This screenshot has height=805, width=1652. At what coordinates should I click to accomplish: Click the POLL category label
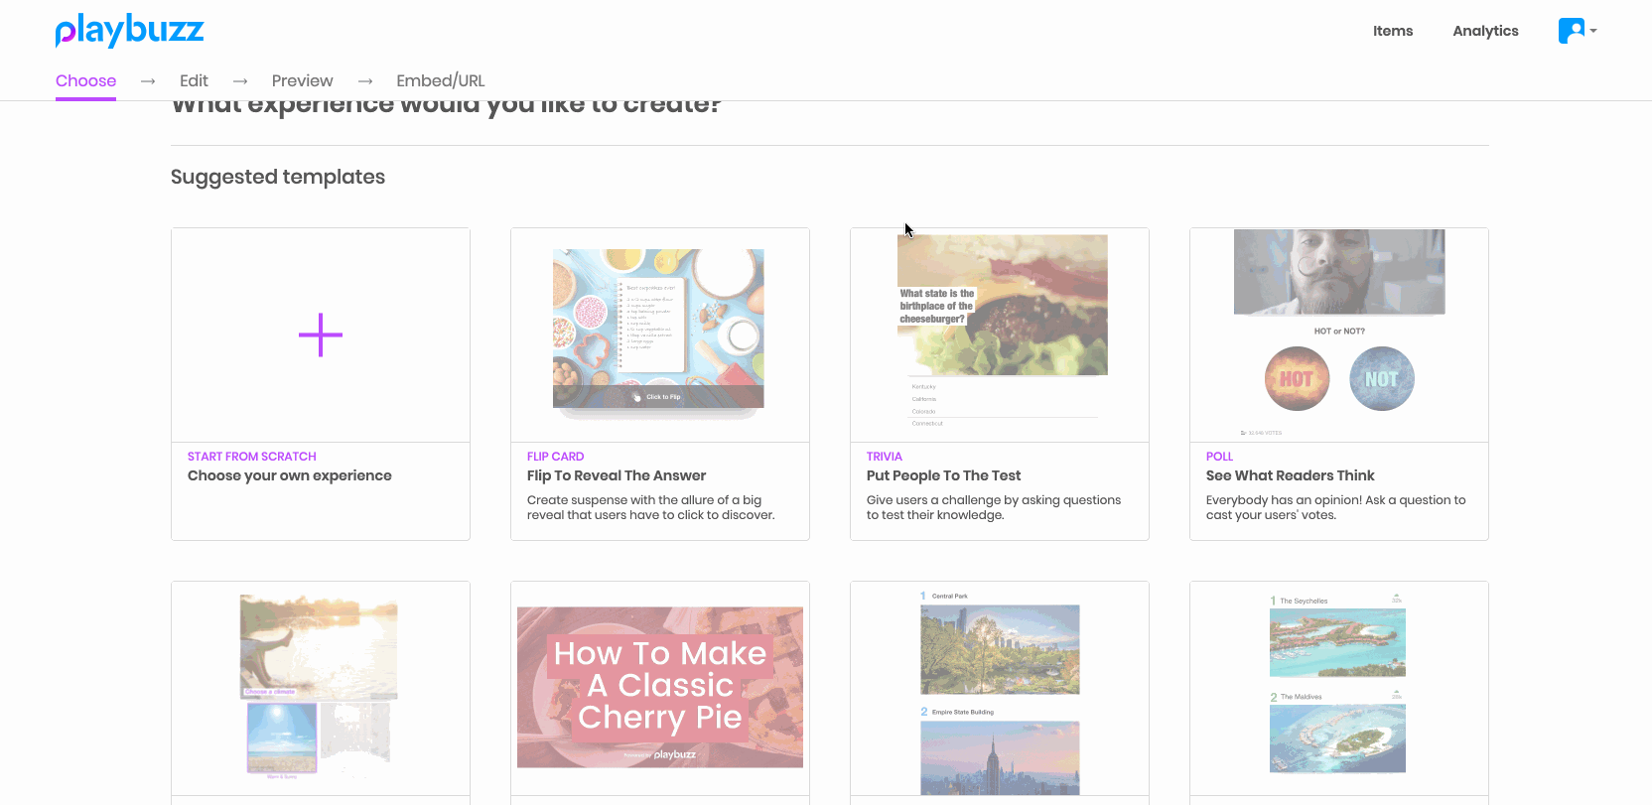[1219, 457]
